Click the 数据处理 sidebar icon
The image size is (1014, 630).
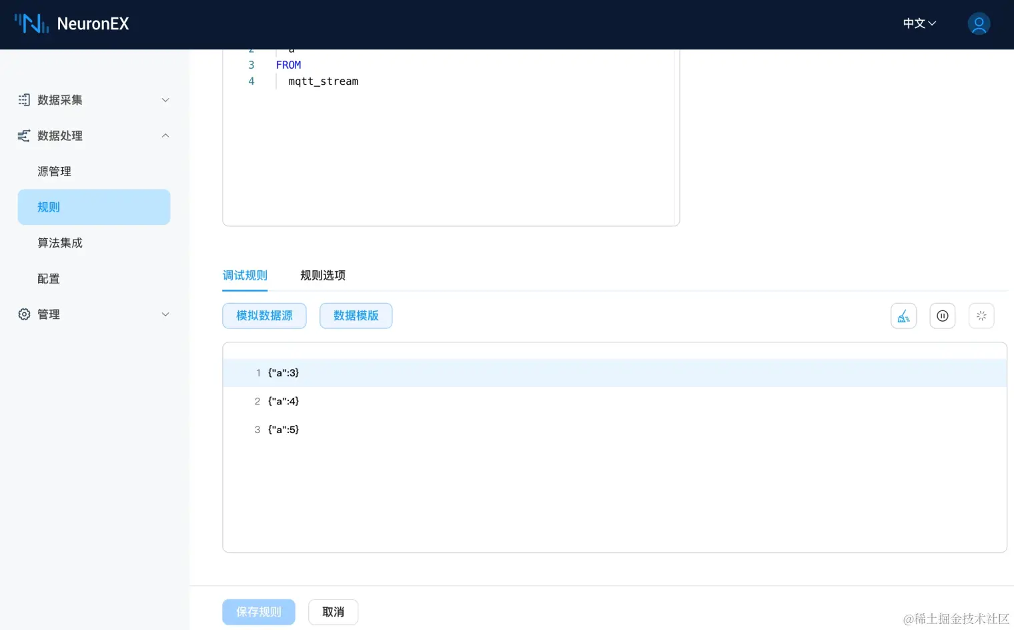24,135
